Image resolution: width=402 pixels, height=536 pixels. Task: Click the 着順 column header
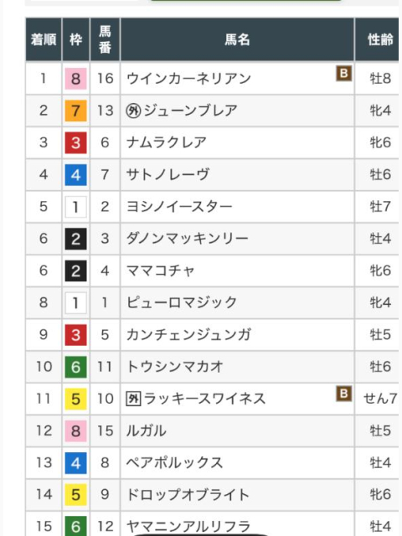point(44,39)
